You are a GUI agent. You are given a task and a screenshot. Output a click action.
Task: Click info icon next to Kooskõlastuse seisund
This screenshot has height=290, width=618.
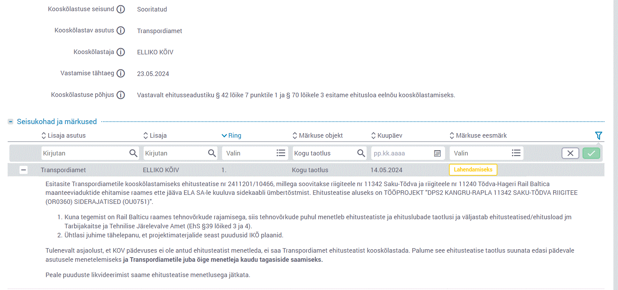coord(121,9)
